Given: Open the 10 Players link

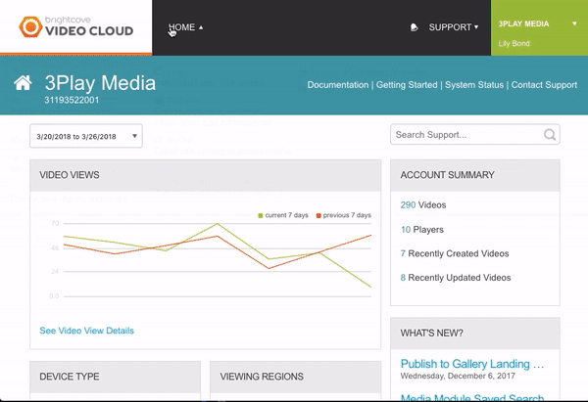Looking at the screenshot, I should 421,230.
